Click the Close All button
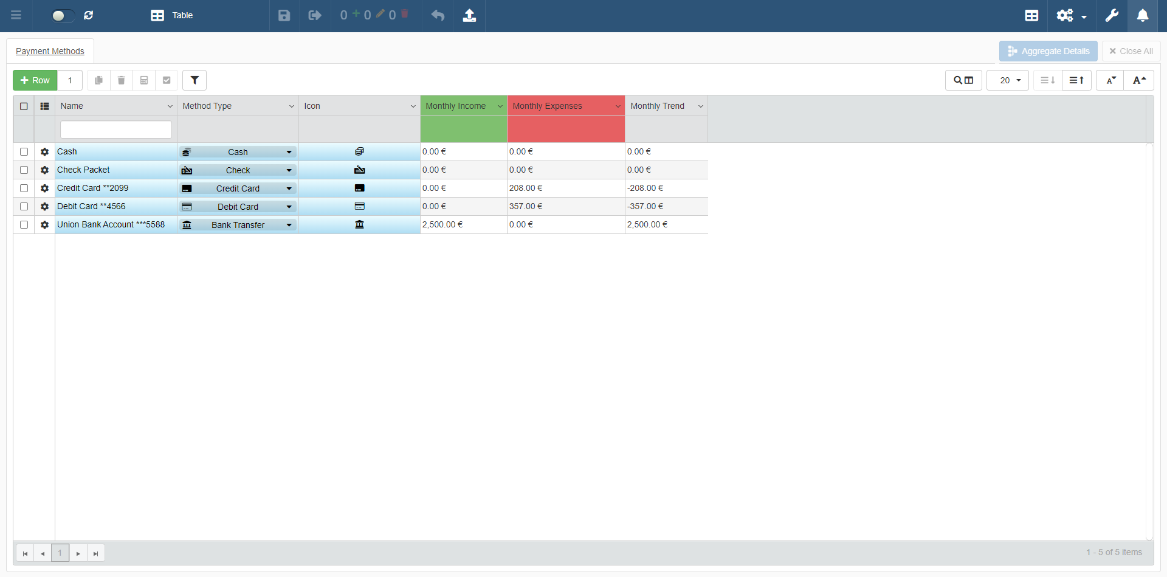The width and height of the screenshot is (1167, 577). pyautogui.click(x=1131, y=51)
